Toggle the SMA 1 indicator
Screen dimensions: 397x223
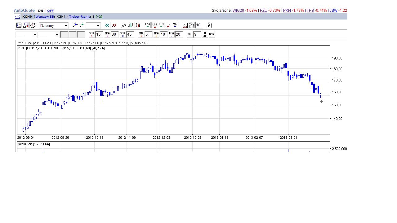coord(92,34)
